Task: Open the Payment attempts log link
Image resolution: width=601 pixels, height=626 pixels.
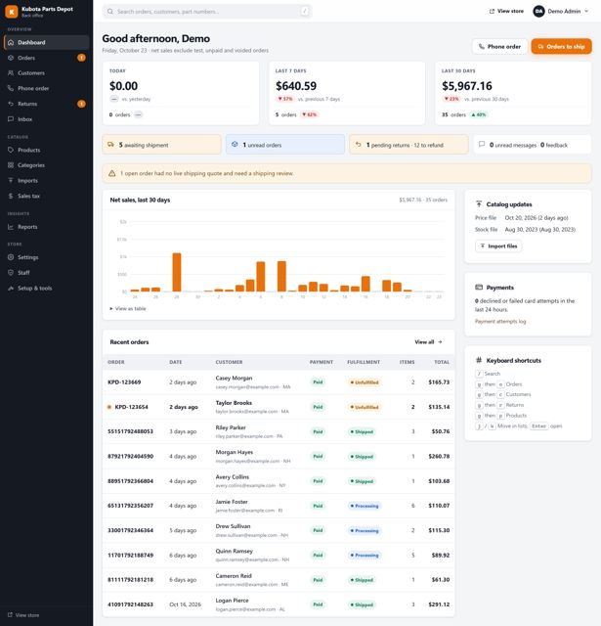Action: (x=500, y=322)
